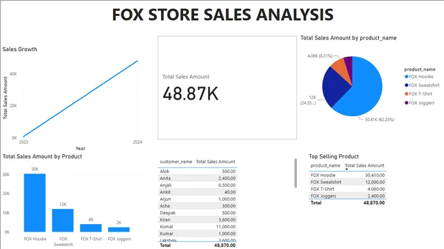Image resolution: width=444 pixels, height=249 pixels.
Task: Click FOX Sweatshirt row in Top Selling Product
Action: [348, 182]
